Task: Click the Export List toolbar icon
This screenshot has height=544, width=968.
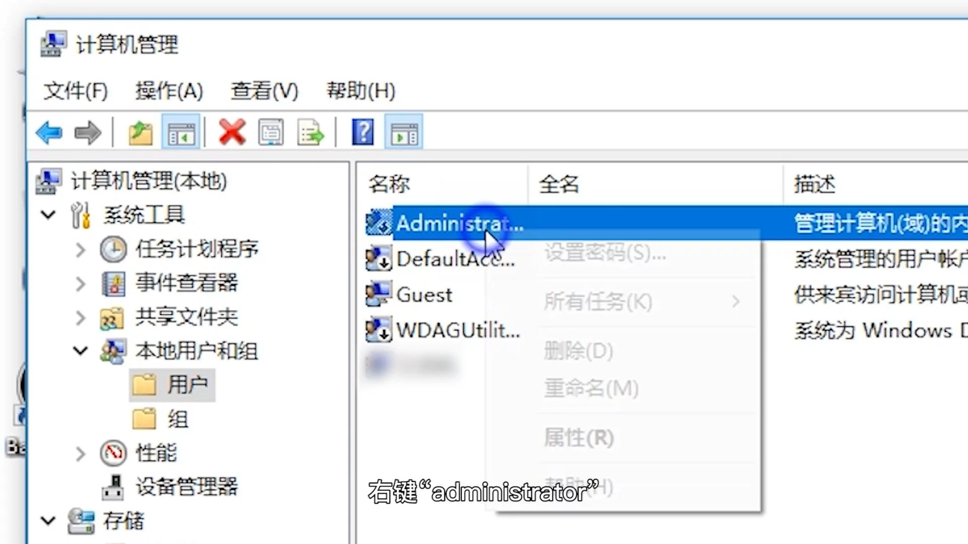Action: pos(310,133)
